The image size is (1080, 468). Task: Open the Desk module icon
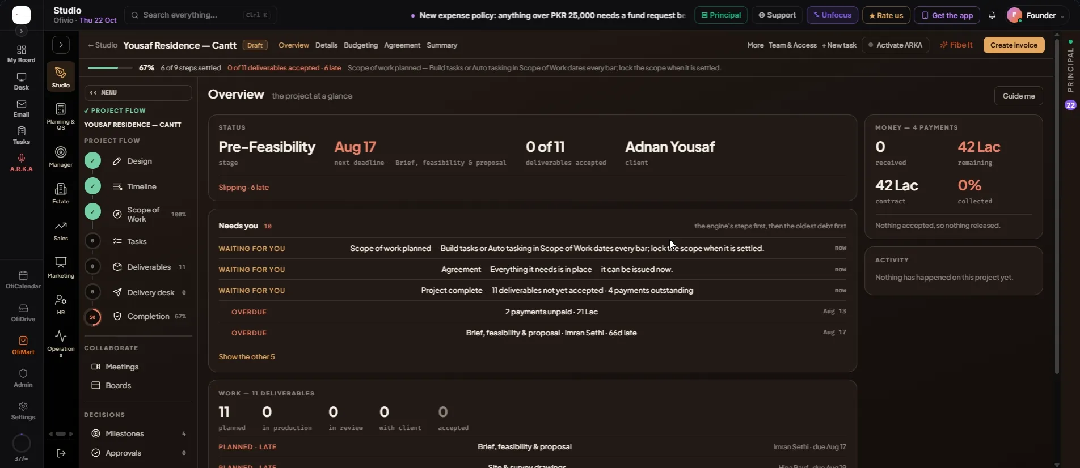21,82
